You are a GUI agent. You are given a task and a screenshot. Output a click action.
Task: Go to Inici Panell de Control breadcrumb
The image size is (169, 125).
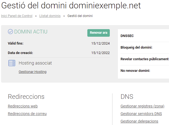pyautogui.click(x=17, y=16)
